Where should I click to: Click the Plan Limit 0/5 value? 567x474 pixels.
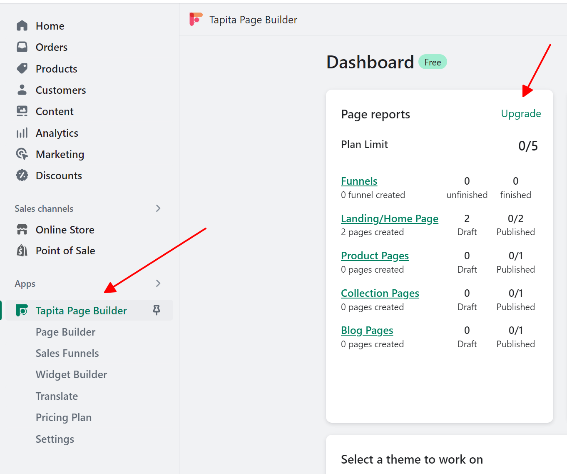(x=528, y=146)
